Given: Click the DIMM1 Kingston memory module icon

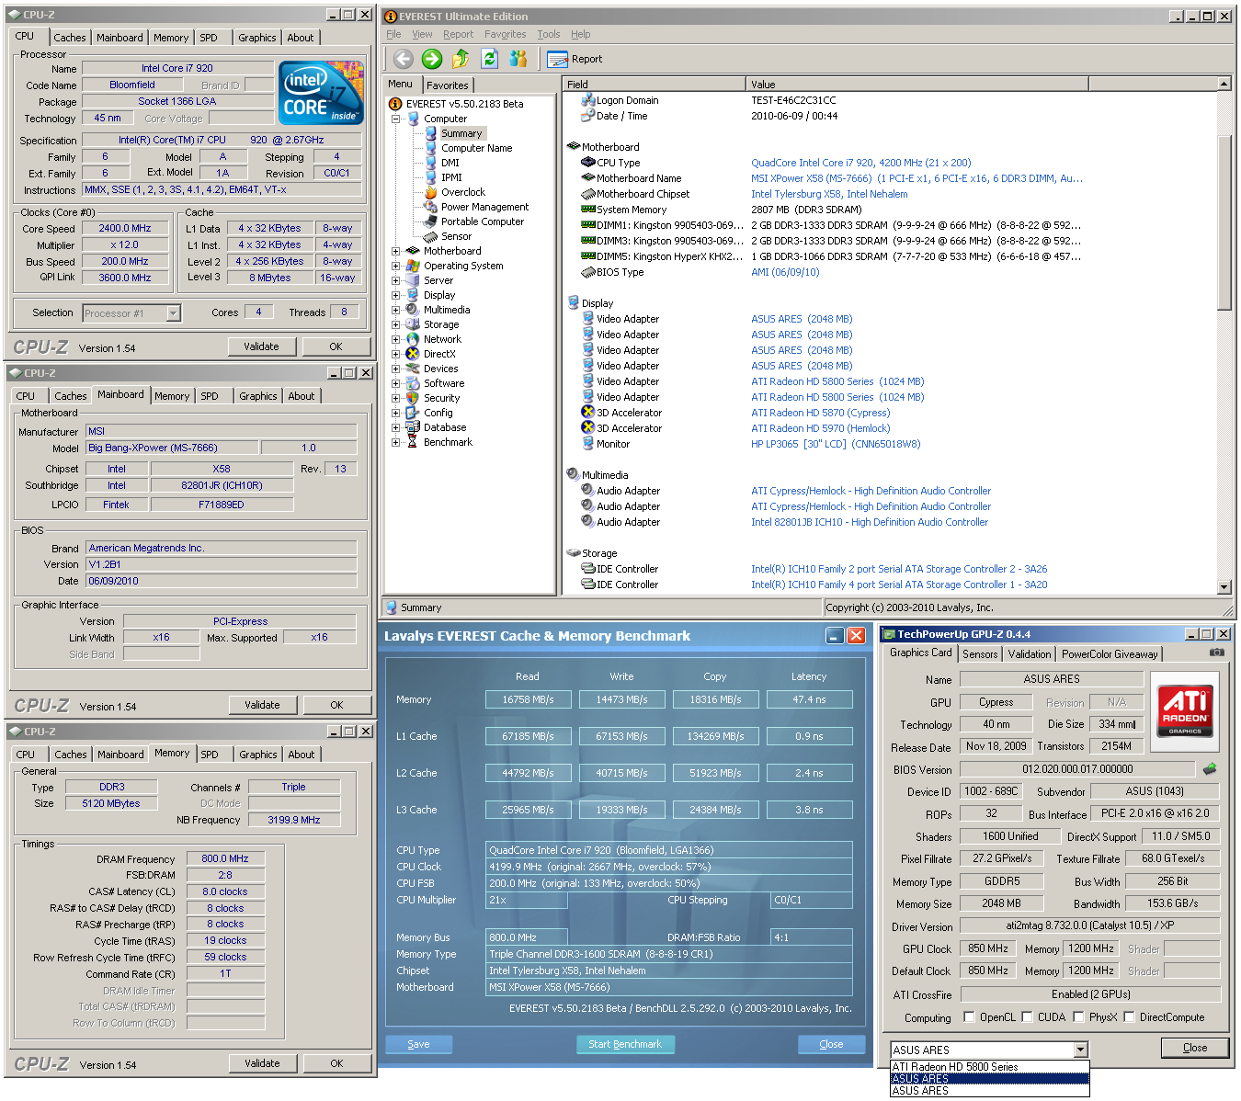Looking at the screenshot, I should pos(588,225).
